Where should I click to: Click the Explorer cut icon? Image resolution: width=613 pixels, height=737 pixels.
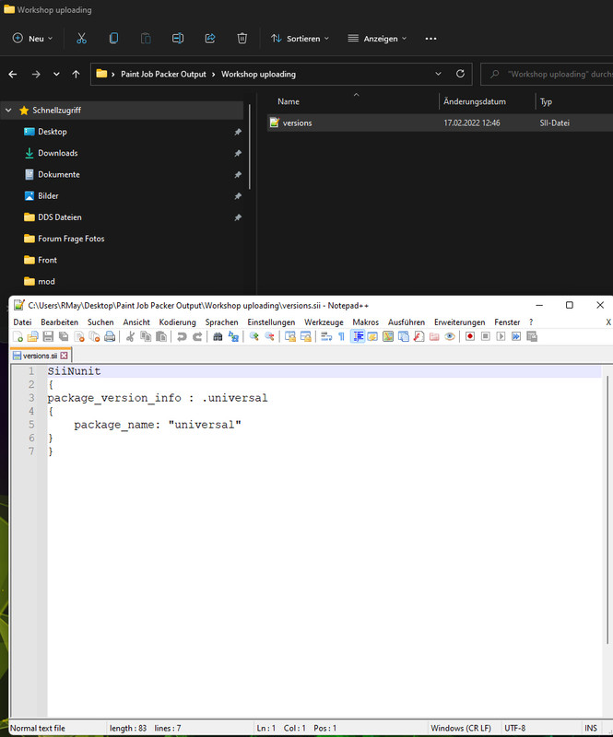tap(81, 39)
